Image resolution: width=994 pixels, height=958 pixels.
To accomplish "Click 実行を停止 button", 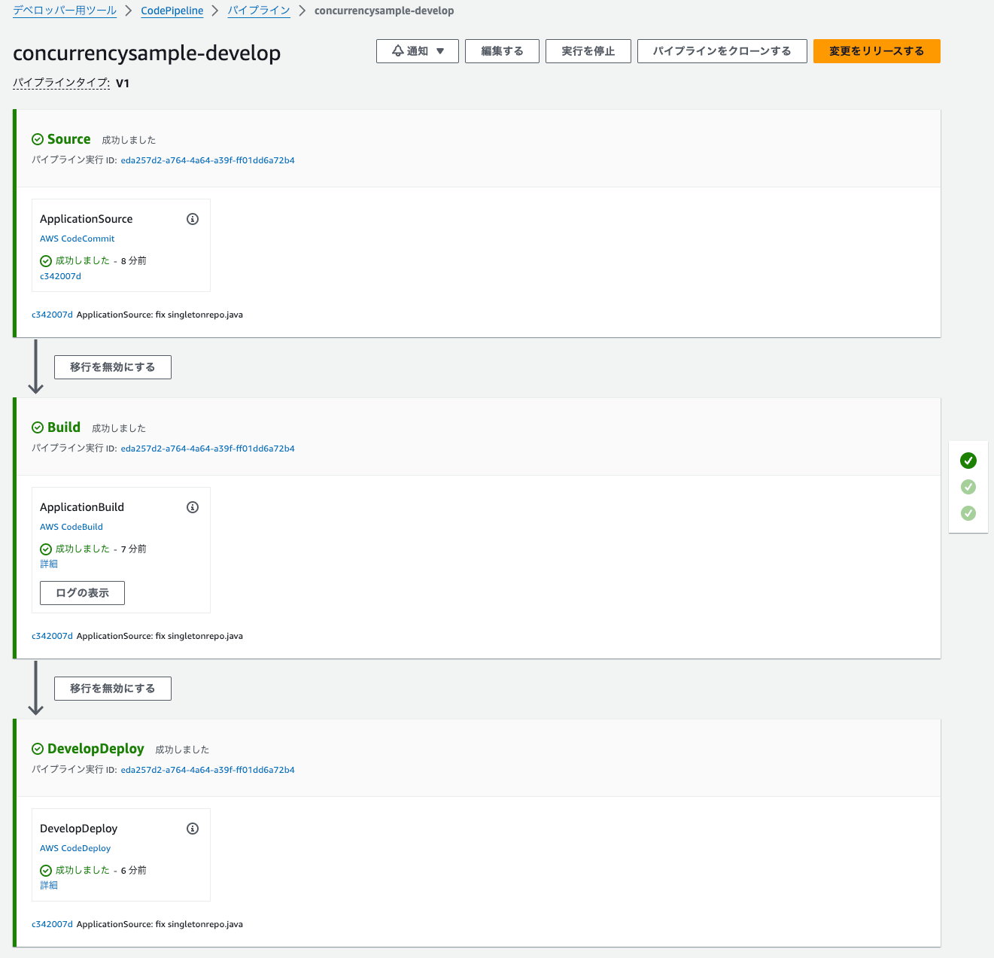I will point(588,51).
